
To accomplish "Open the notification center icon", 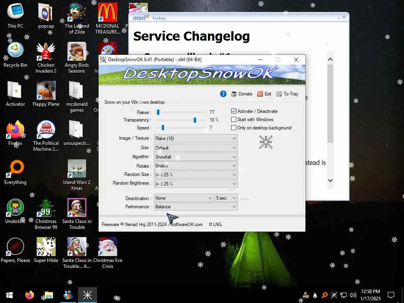I will (x=391, y=295).
